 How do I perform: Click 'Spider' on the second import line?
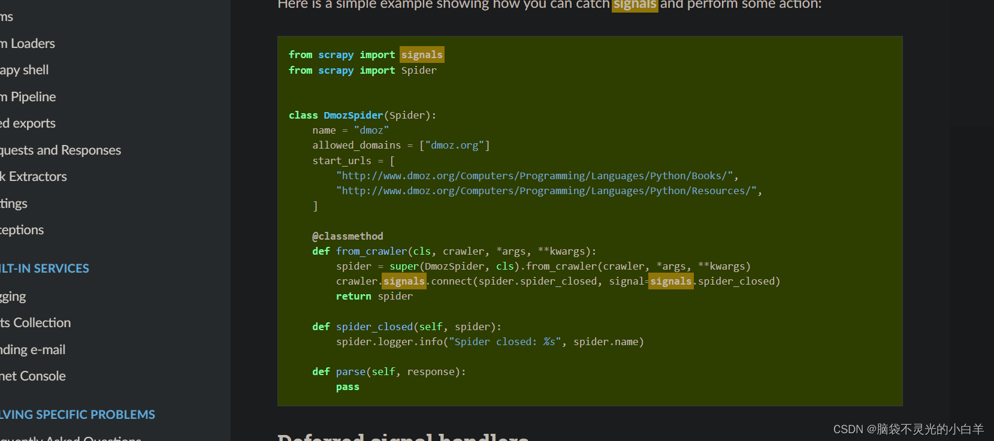419,70
